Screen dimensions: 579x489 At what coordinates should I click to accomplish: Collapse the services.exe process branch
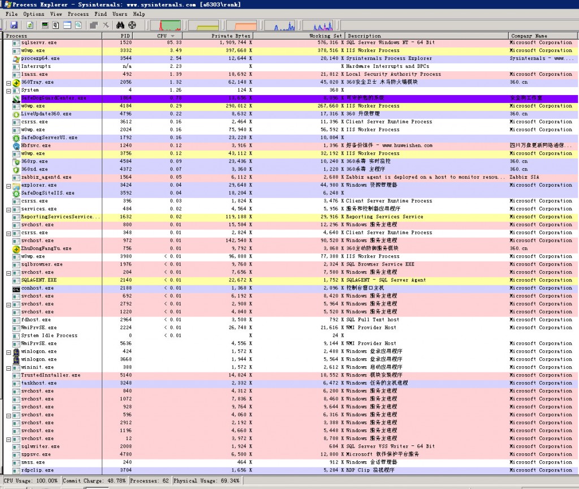click(8, 209)
